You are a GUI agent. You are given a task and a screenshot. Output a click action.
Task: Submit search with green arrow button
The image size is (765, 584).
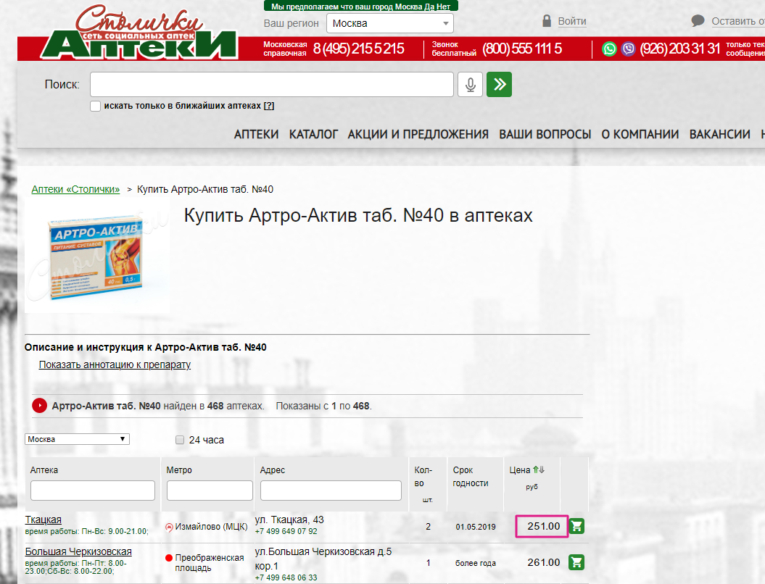(499, 84)
